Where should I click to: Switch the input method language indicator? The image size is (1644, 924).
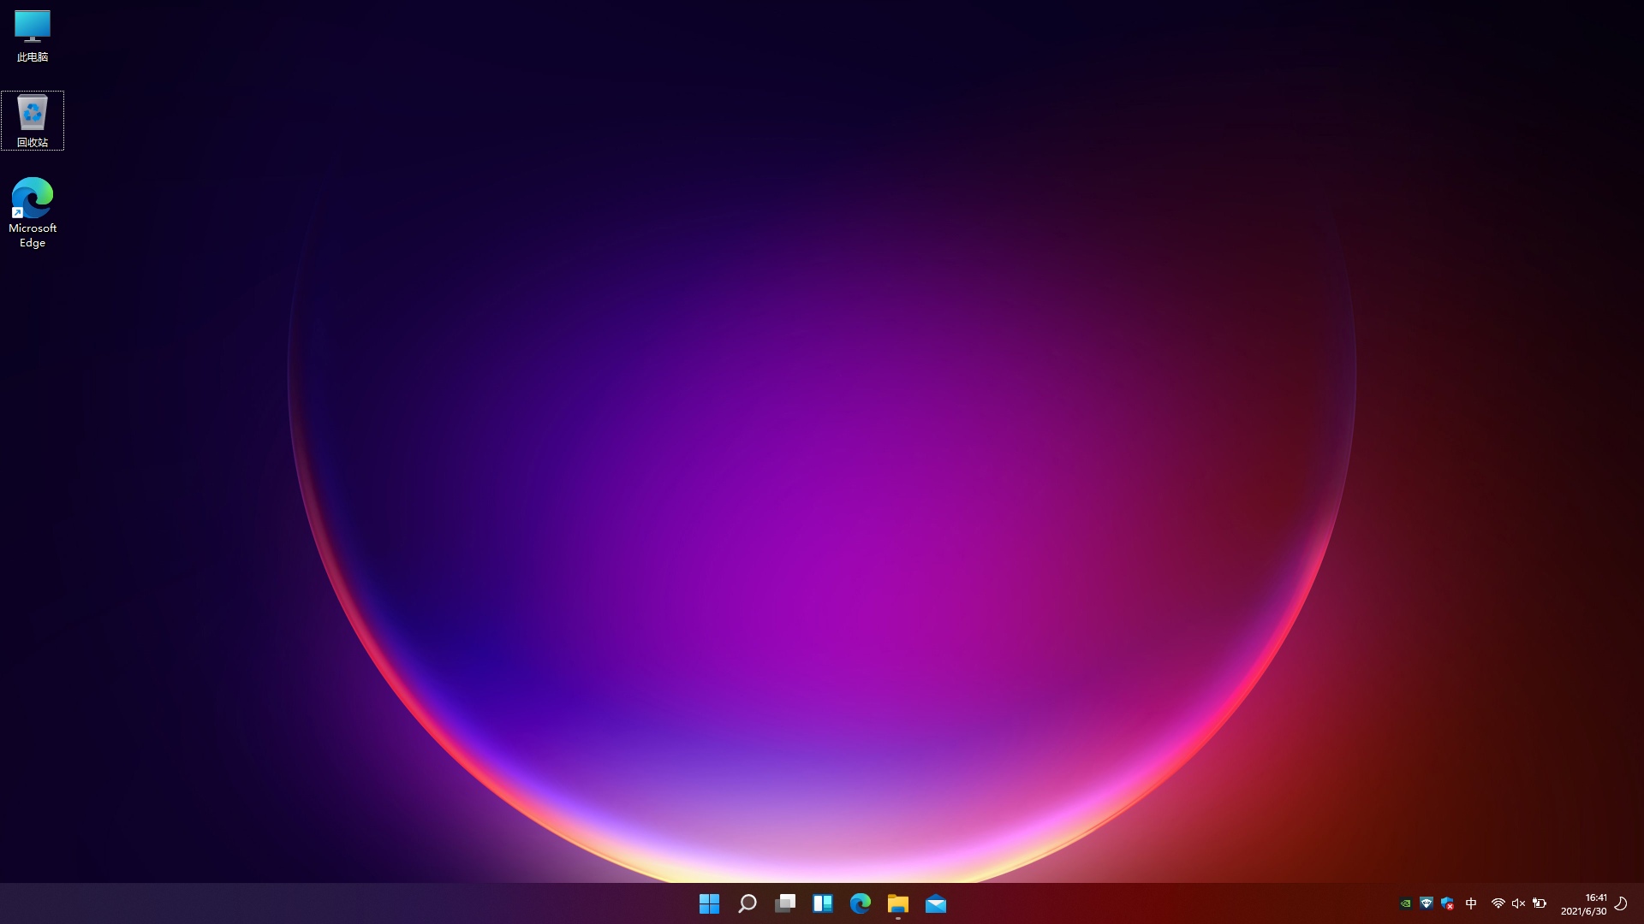point(1471,903)
